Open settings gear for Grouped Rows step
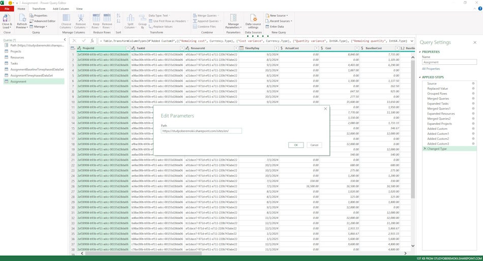483x261 pixels. point(473,94)
